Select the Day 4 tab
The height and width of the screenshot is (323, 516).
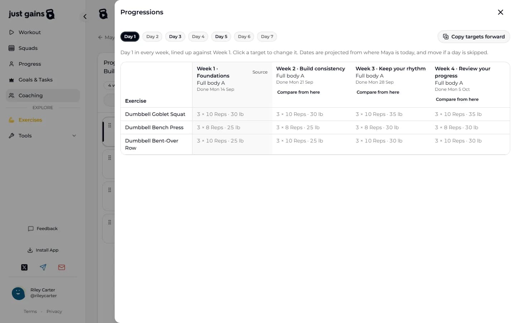tap(198, 37)
